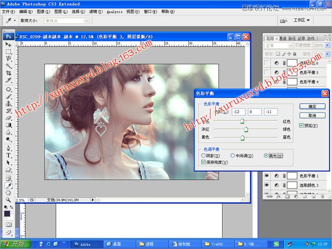332x249 pixels.
Task: Select the Crop tool
Action: (x=9, y=73)
